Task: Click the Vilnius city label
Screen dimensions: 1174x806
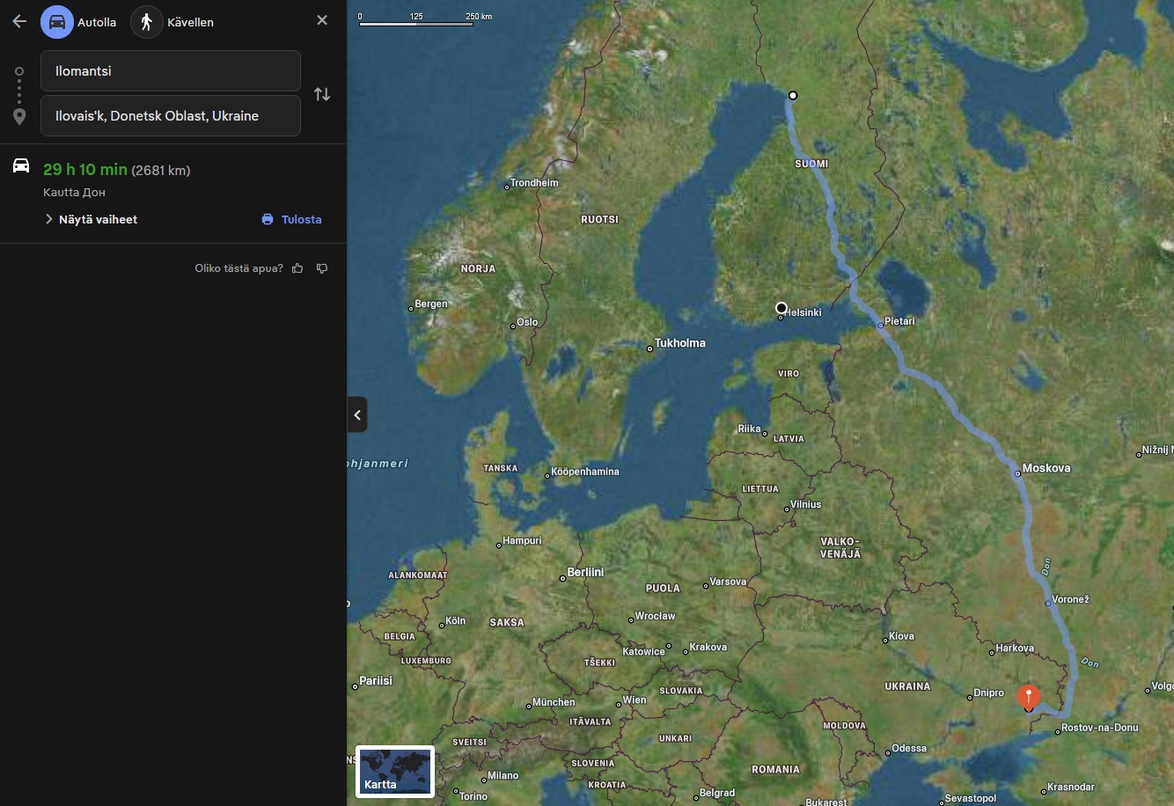Action: pos(805,505)
